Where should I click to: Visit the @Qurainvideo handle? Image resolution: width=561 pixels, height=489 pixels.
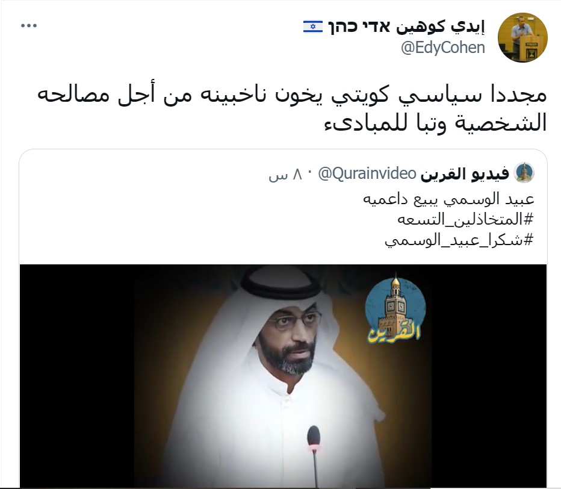367,173
